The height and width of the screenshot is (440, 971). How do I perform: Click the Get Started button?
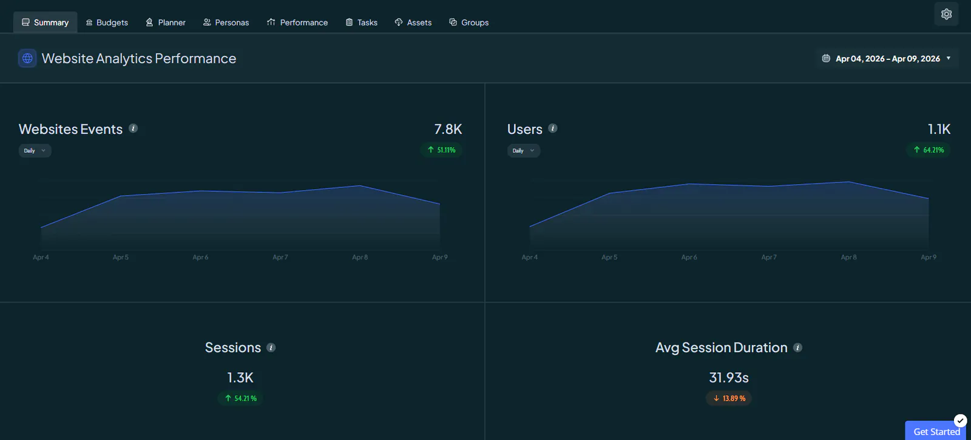[x=936, y=431]
